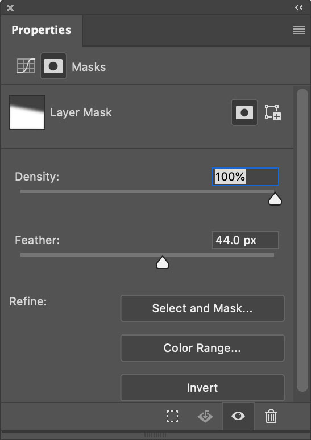
Task: Load selection from mask icon
Action: (172, 416)
